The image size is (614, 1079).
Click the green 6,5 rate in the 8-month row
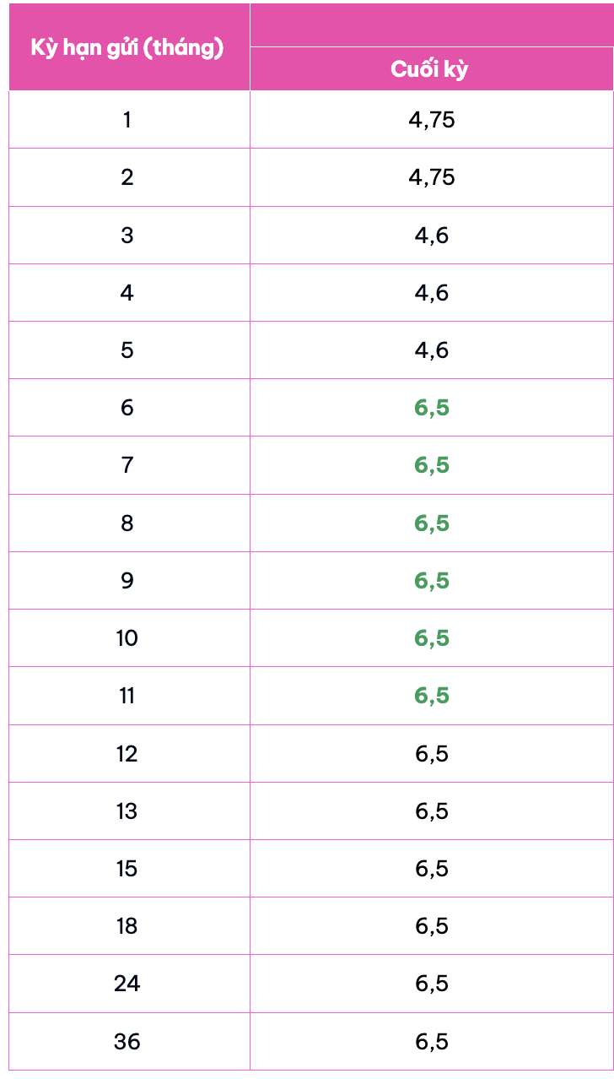431,523
